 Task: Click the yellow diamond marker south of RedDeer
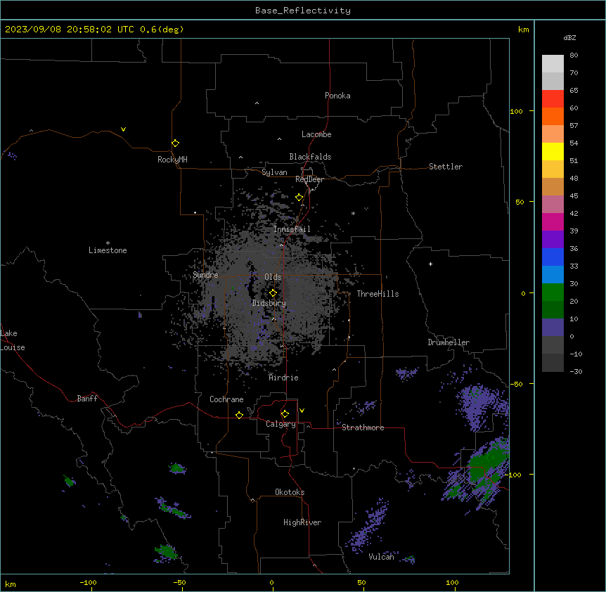pyautogui.click(x=299, y=198)
